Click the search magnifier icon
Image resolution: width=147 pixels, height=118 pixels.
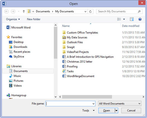pyautogui.click(x=139, y=12)
